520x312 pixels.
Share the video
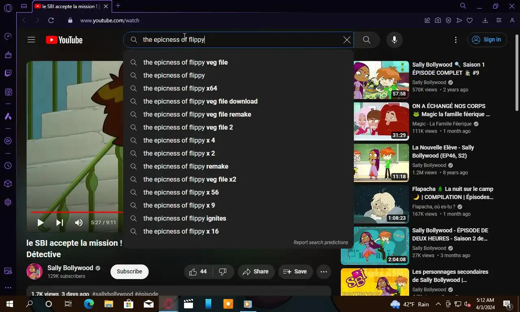click(x=256, y=272)
